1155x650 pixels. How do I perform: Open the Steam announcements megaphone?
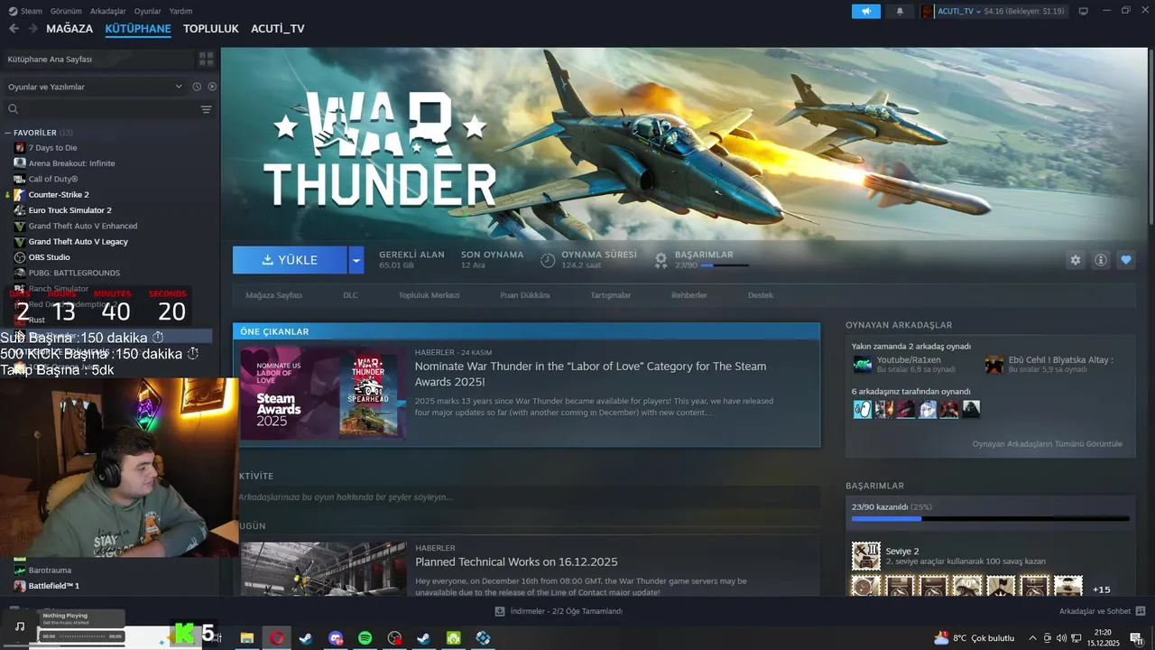click(x=865, y=11)
